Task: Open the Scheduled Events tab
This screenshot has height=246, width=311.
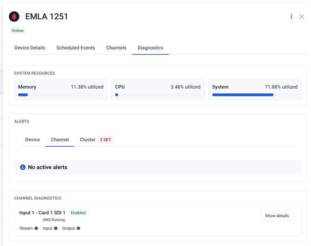Action: [x=76, y=48]
